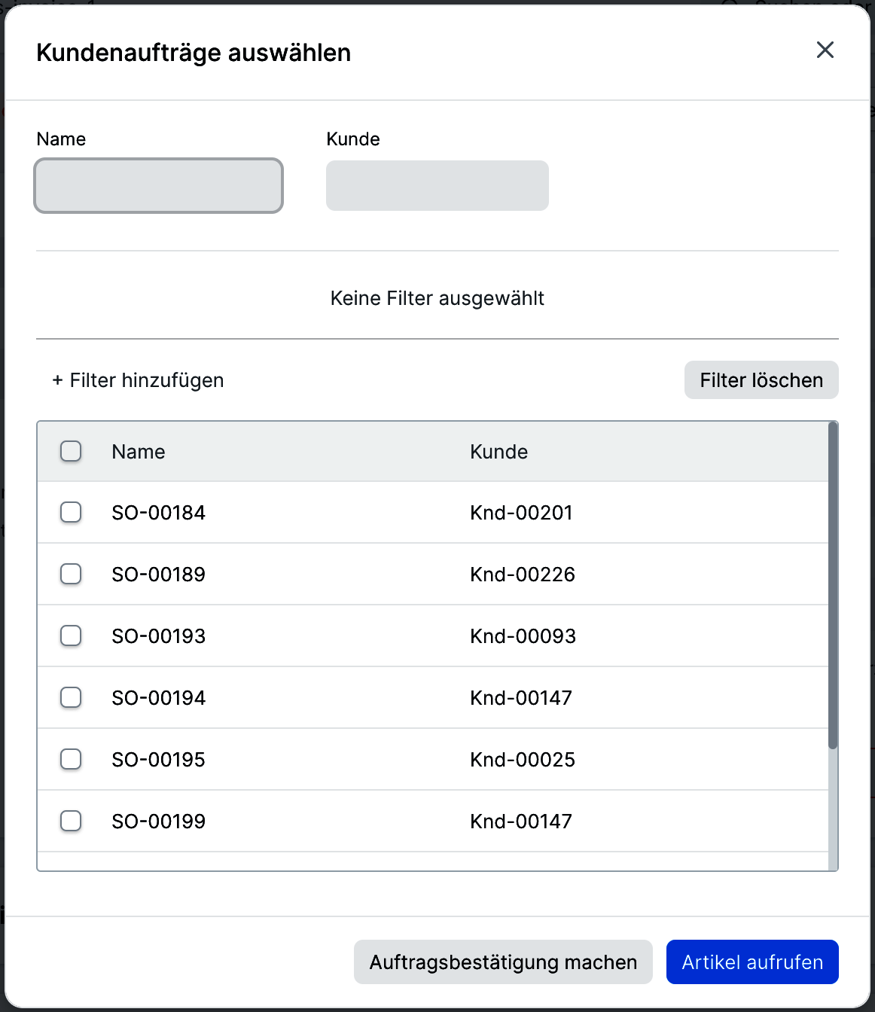Tick the checkbox for SO-00189

71,574
